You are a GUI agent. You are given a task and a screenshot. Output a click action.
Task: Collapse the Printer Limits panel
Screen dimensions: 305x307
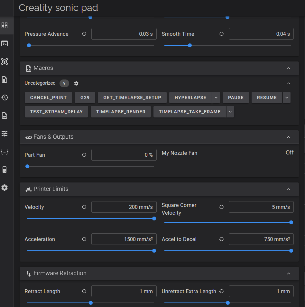tap(288, 189)
